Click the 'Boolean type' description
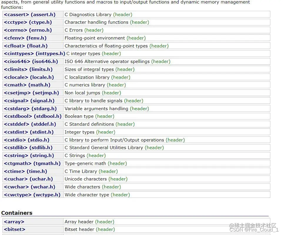Image resolution: width=283 pixels, height=235 pixels. coord(79,116)
